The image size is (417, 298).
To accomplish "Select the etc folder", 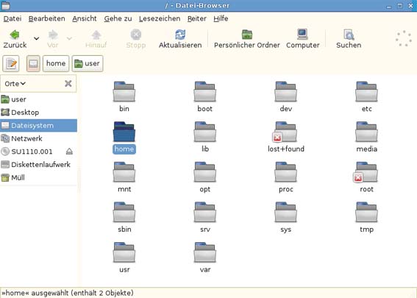I will pos(367,96).
